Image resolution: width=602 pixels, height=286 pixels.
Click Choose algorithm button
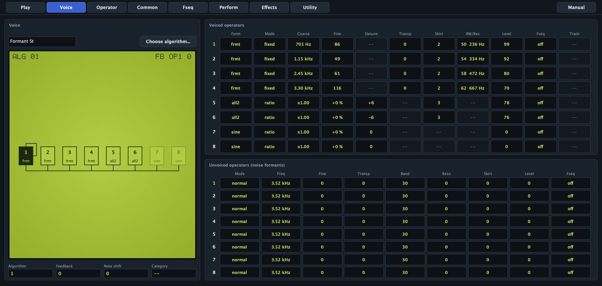168,41
